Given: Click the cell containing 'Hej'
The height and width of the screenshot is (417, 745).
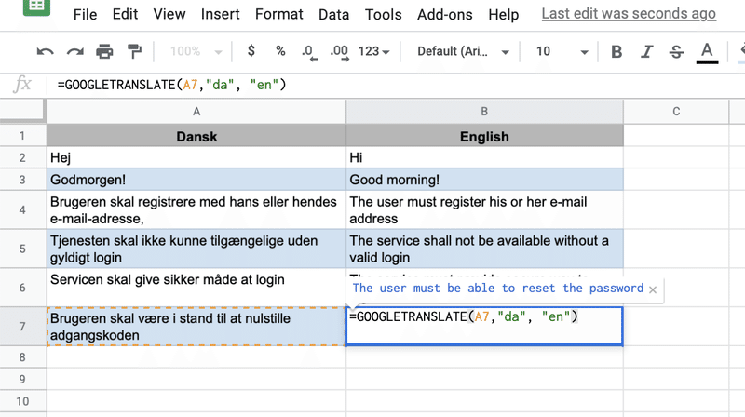Looking at the screenshot, I should point(196,157).
